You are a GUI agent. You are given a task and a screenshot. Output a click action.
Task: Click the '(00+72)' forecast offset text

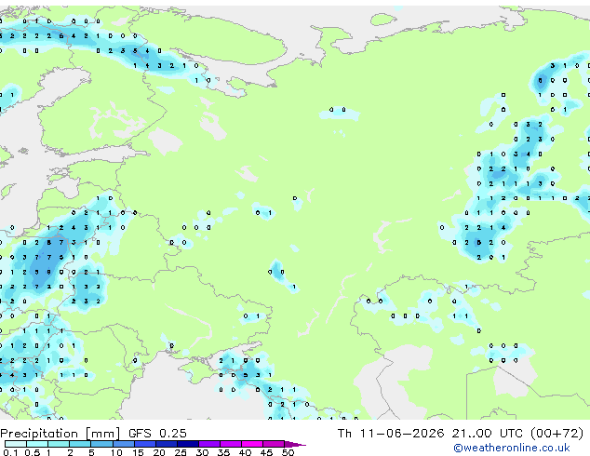556,433
